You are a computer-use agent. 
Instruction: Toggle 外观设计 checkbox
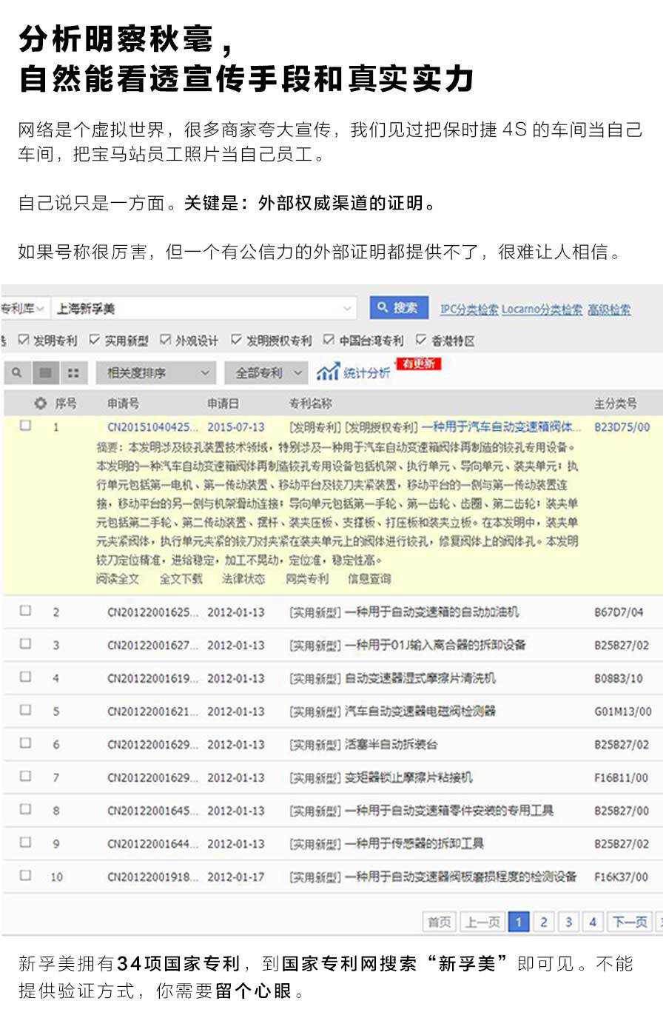[x=165, y=340]
